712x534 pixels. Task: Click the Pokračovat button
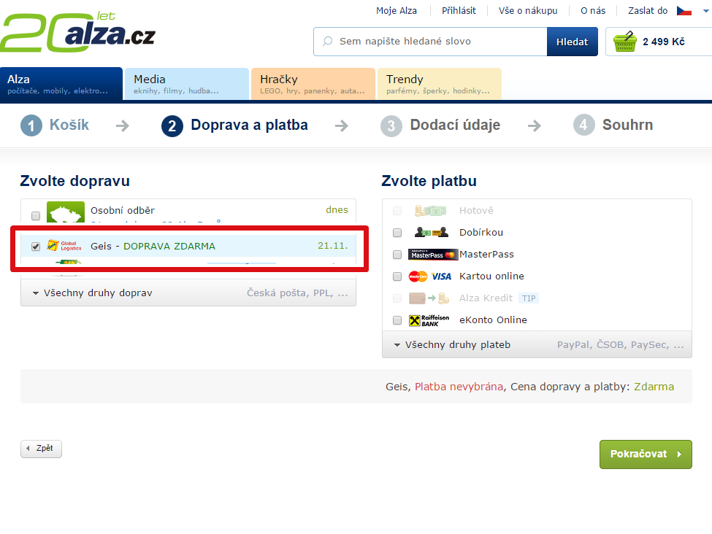(x=646, y=454)
